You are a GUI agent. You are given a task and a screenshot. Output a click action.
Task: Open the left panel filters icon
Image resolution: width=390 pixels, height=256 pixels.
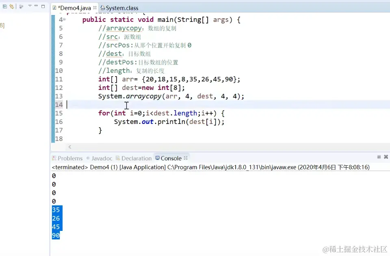coord(22,6)
